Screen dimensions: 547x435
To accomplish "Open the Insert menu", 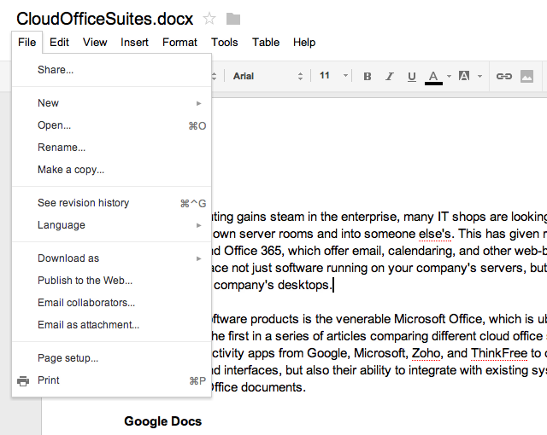I will (x=134, y=42).
